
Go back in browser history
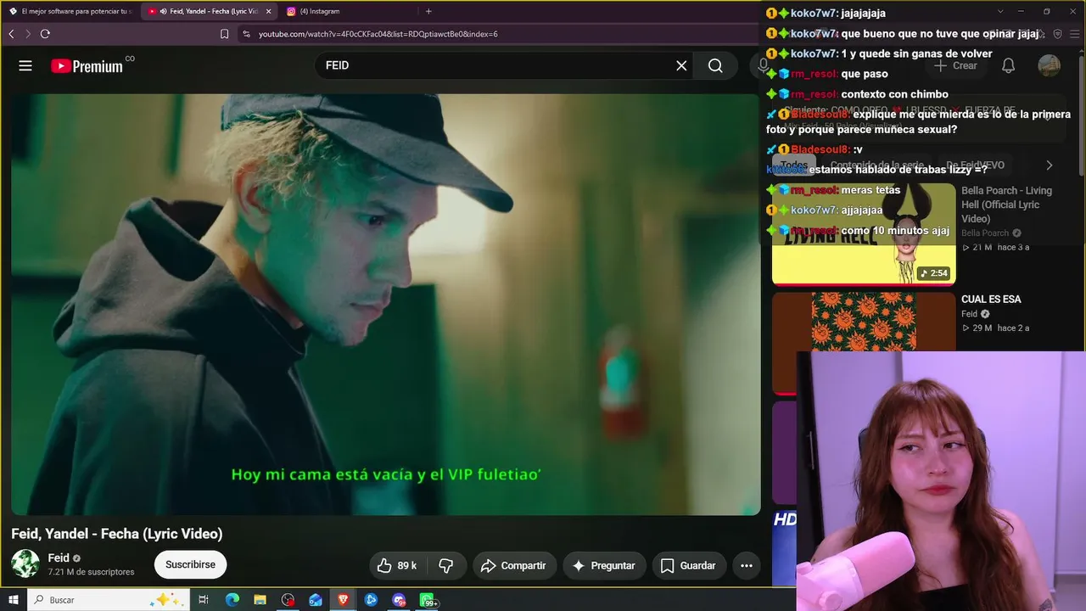click(11, 34)
